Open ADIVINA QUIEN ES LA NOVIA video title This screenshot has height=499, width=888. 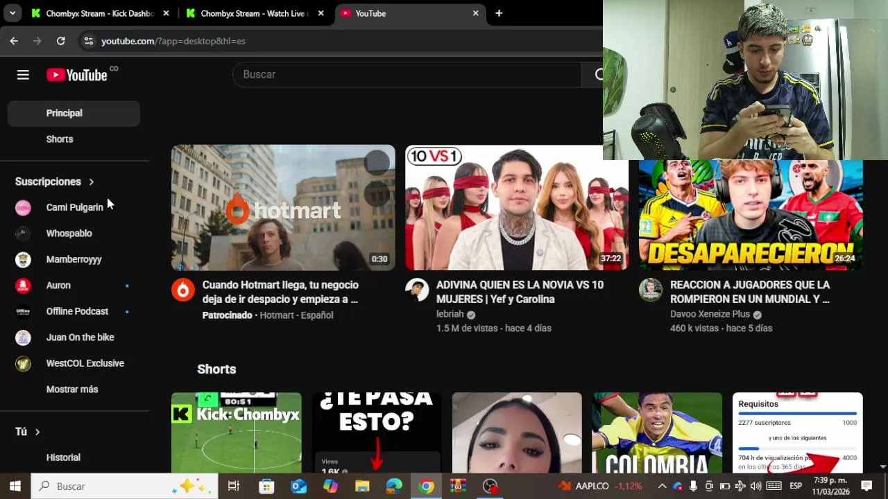pos(520,292)
